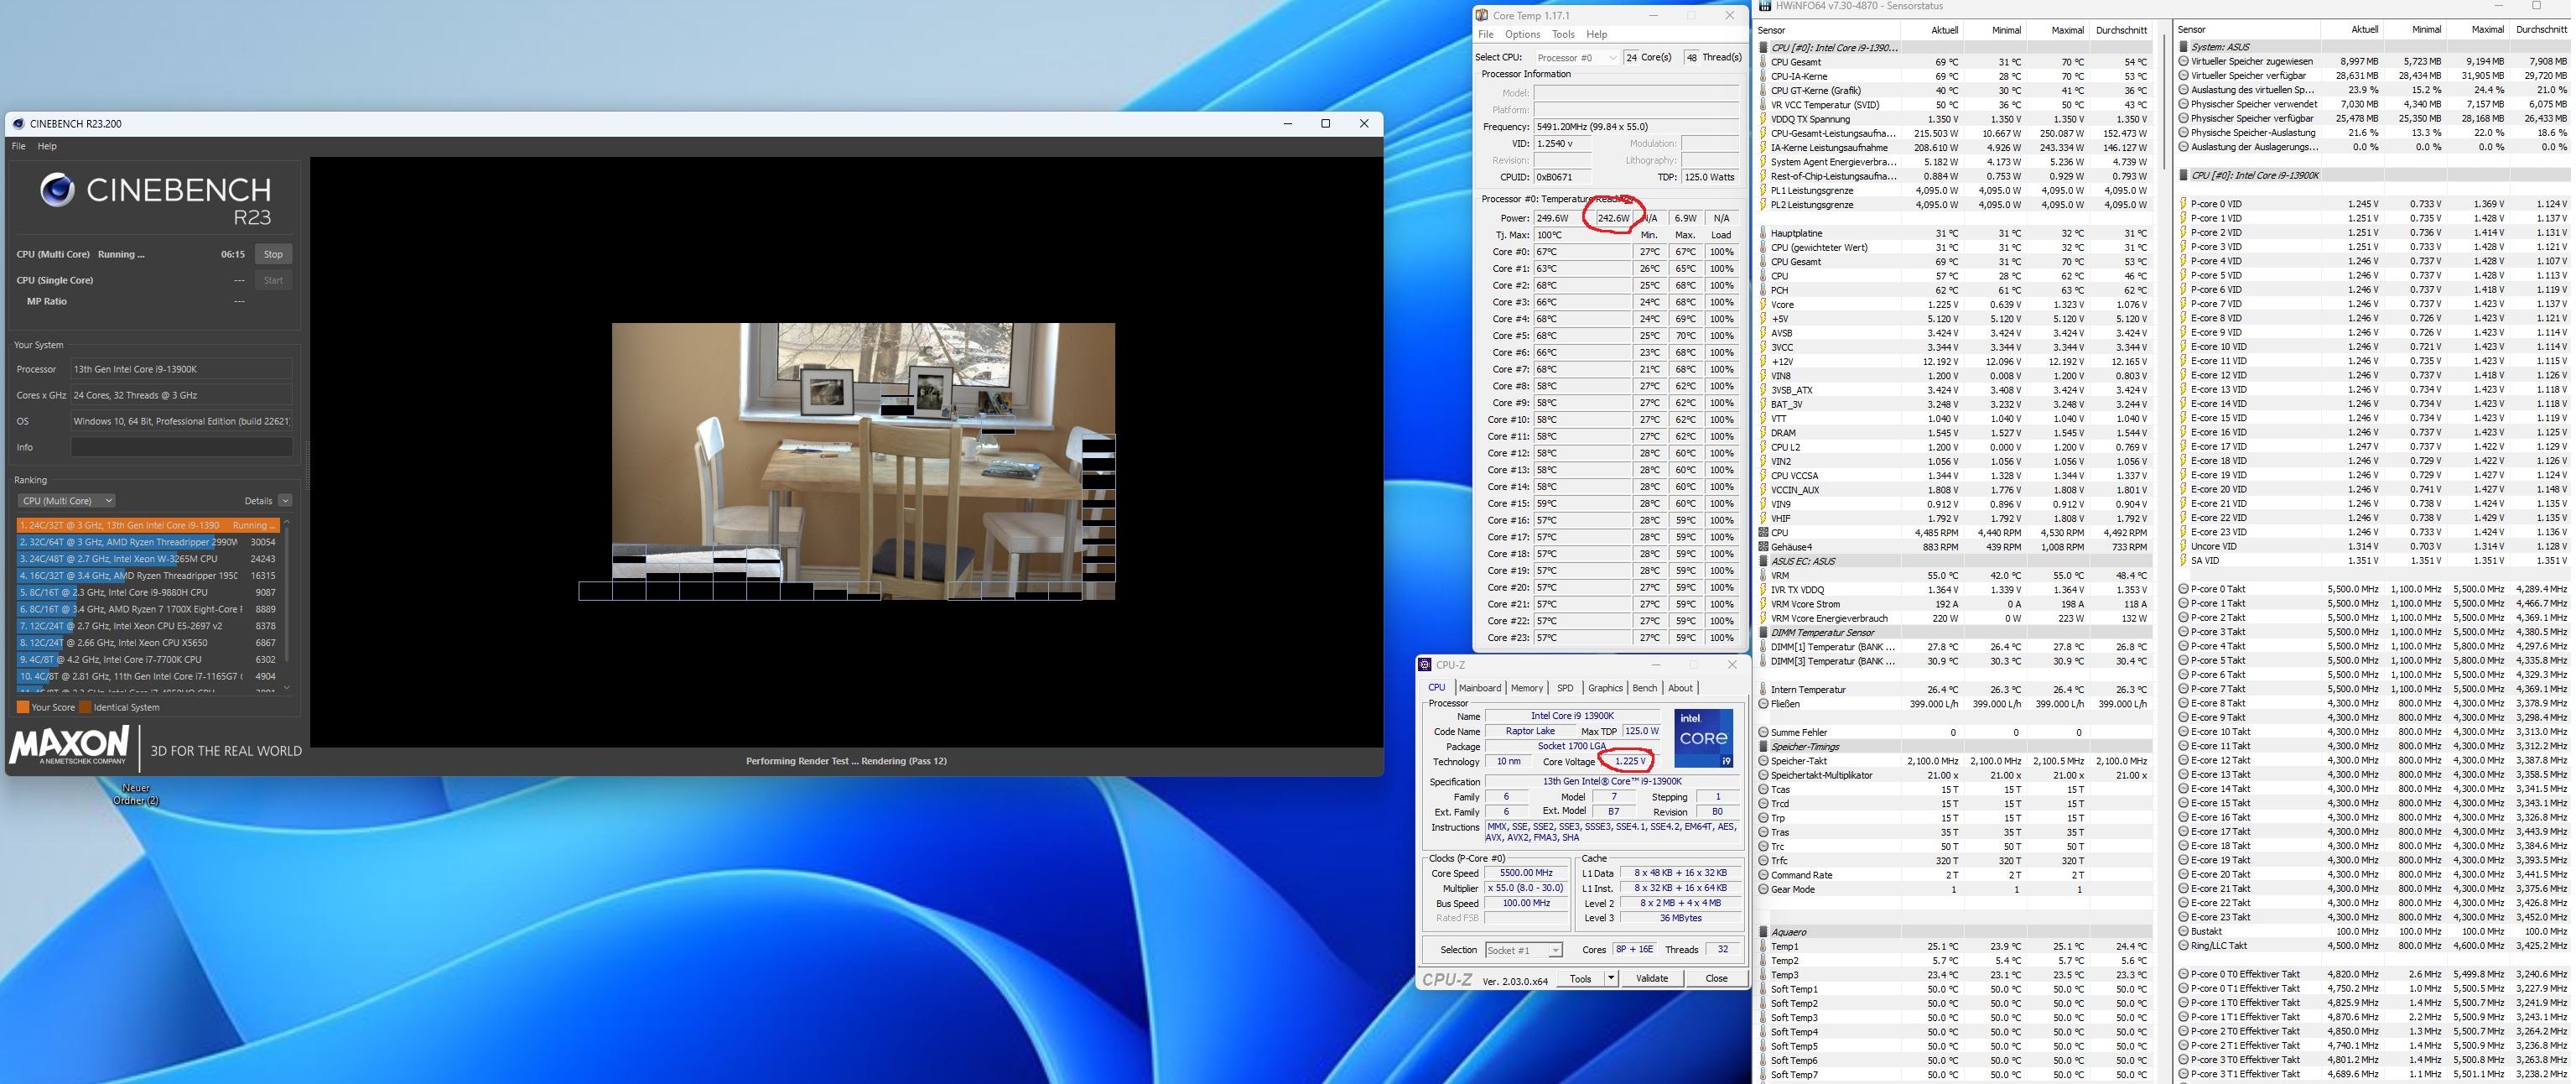Select ranking row Intel Core i7-7700K CPU
Viewport: 2576px width, 1084px height.
148,659
